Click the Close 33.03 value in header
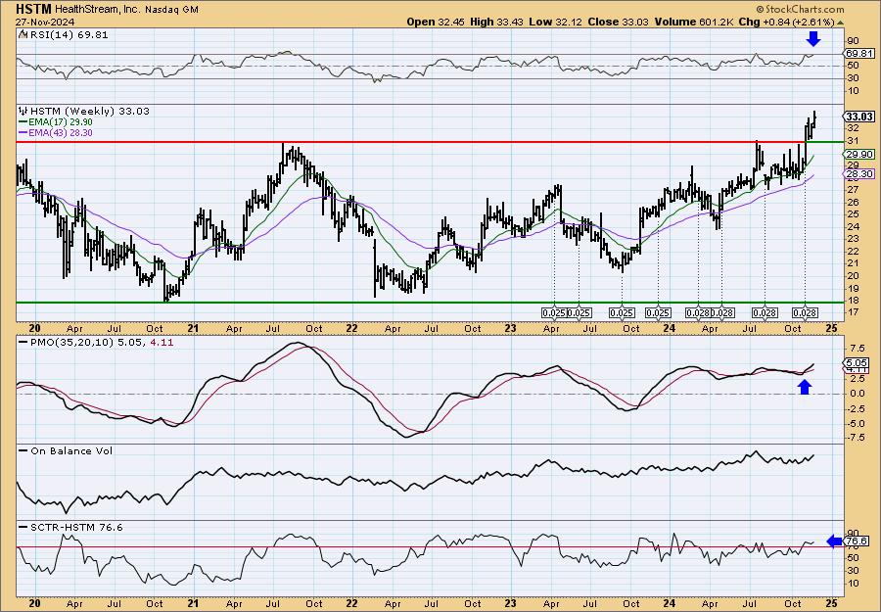 [x=618, y=22]
